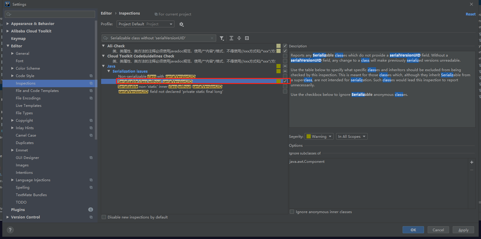This screenshot has width=481, height=239.
Task: Click the project icon beside Camel Case
Action: (x=91, y=135)
